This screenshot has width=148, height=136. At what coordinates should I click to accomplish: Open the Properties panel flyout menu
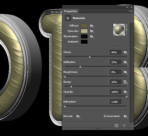pos(131,11)
